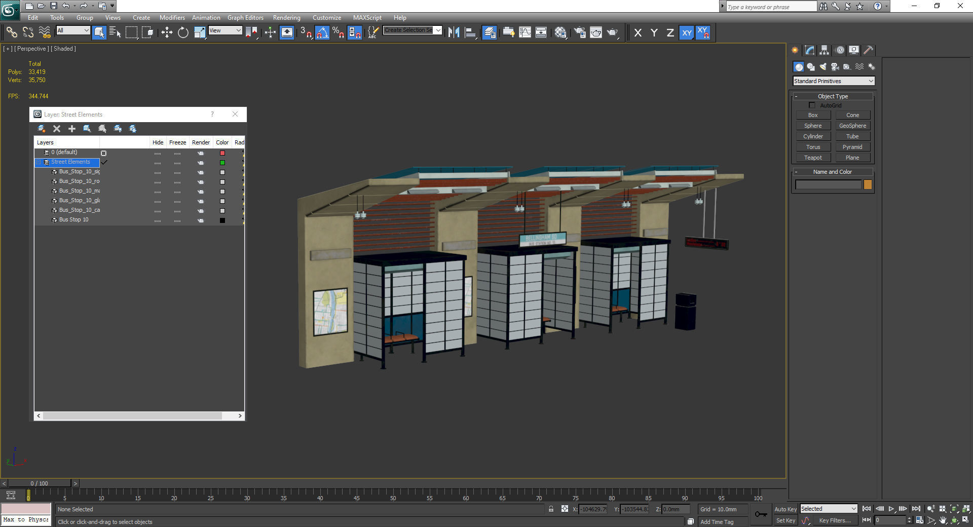Toggle Render for 0 (default) layer
Screen dimensions: 973x527
[x=201, y=153]
